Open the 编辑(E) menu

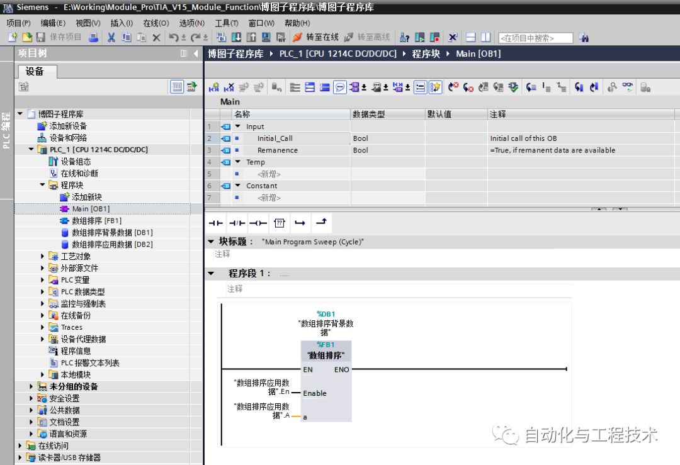53,23
